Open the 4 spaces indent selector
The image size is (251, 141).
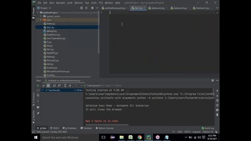[x=196, y=132]
